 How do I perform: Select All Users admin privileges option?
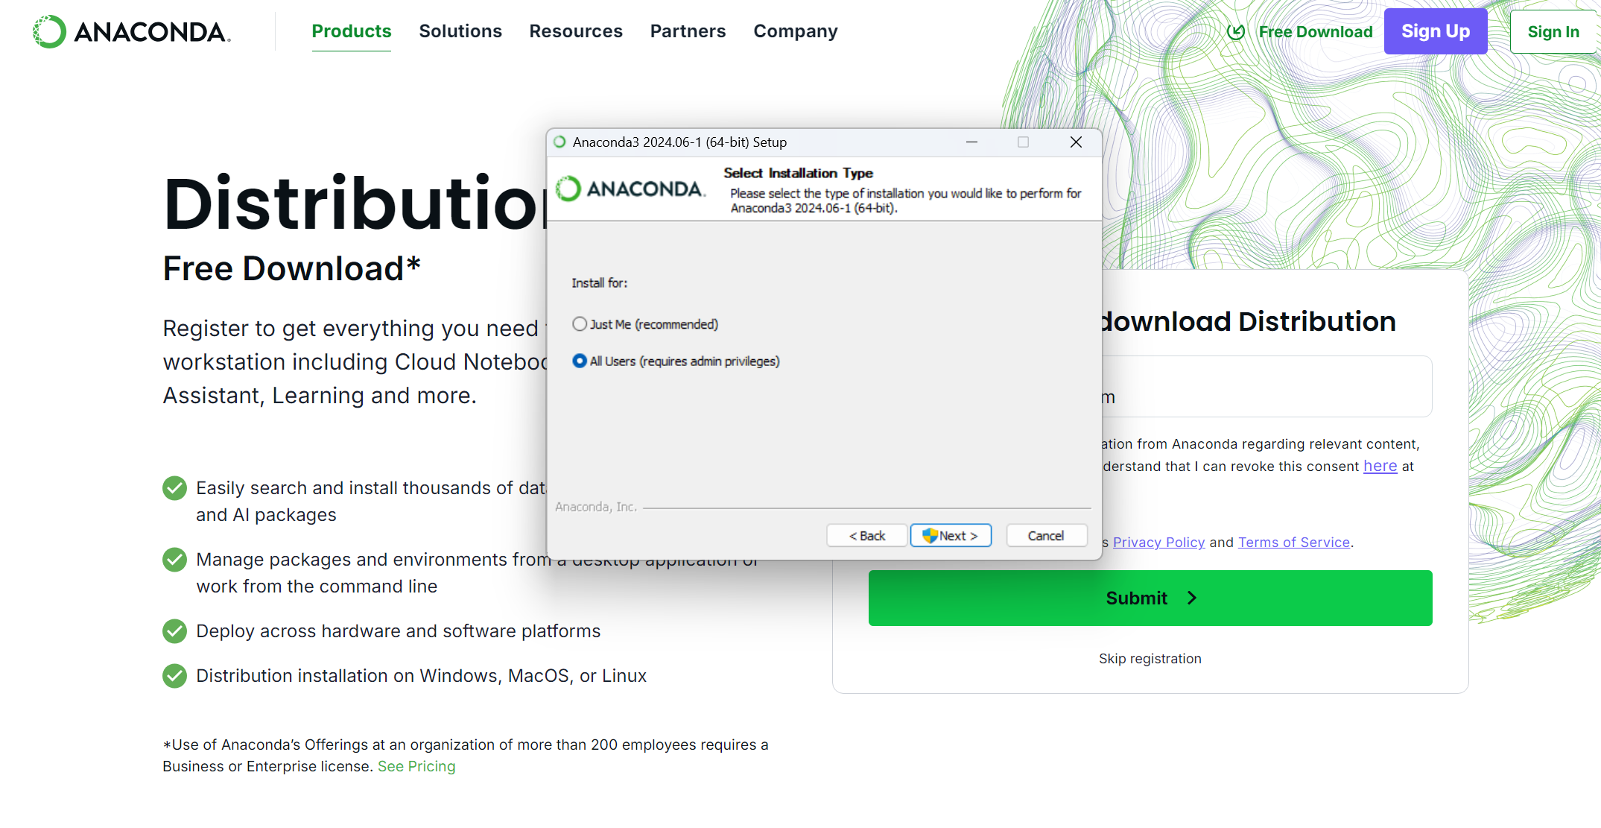pyautogui.click(x=580, y=361)
